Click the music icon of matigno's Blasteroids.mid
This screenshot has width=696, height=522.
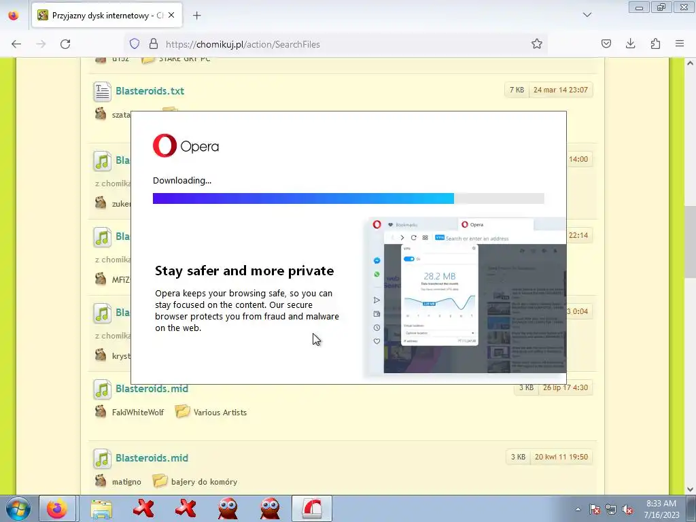click(102, 459)
